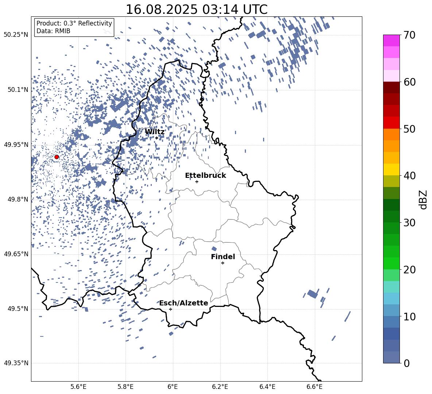The image size is (432, 394).
Task: Click the bright green colorbar segment above 20
Action: tap(391, 263)
